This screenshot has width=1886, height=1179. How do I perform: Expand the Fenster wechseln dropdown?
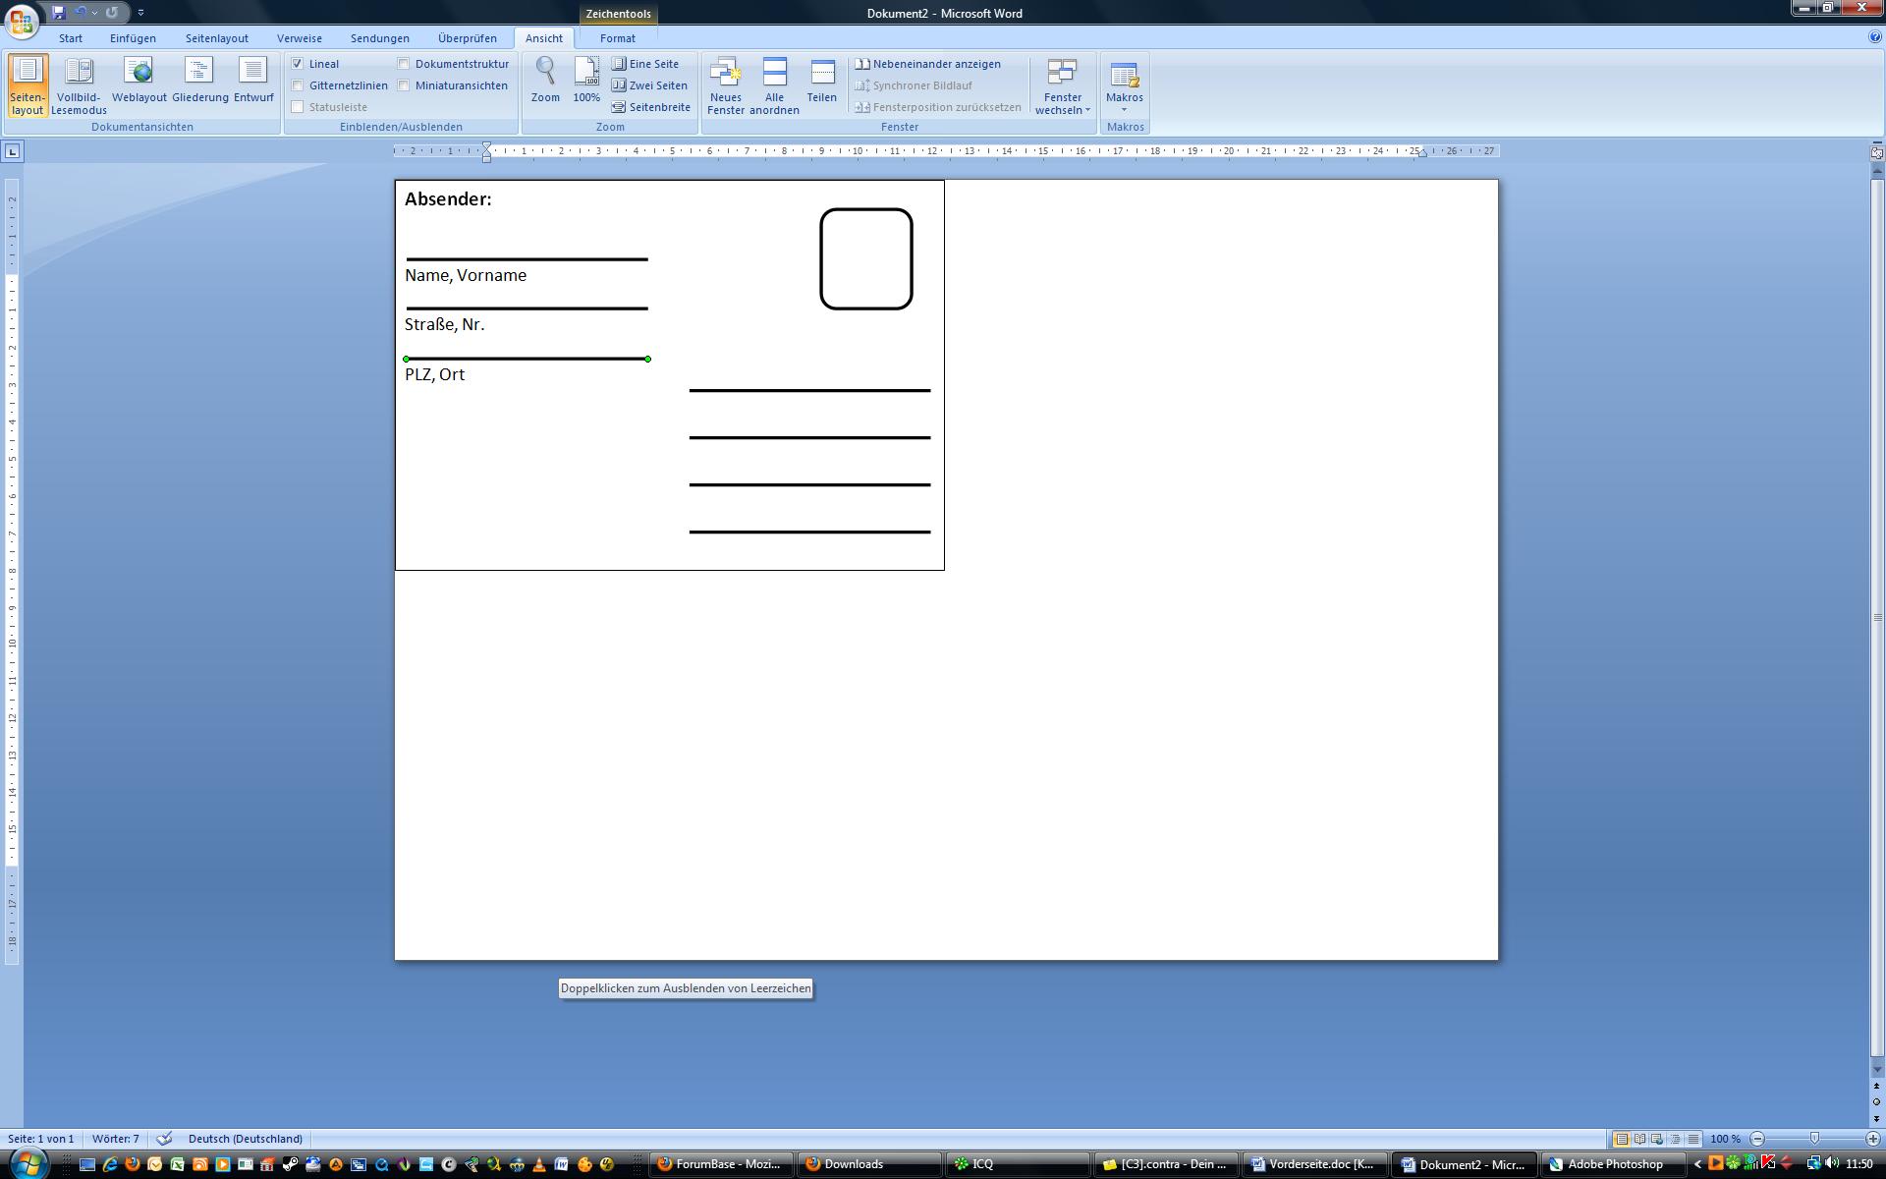point(1062,86)
